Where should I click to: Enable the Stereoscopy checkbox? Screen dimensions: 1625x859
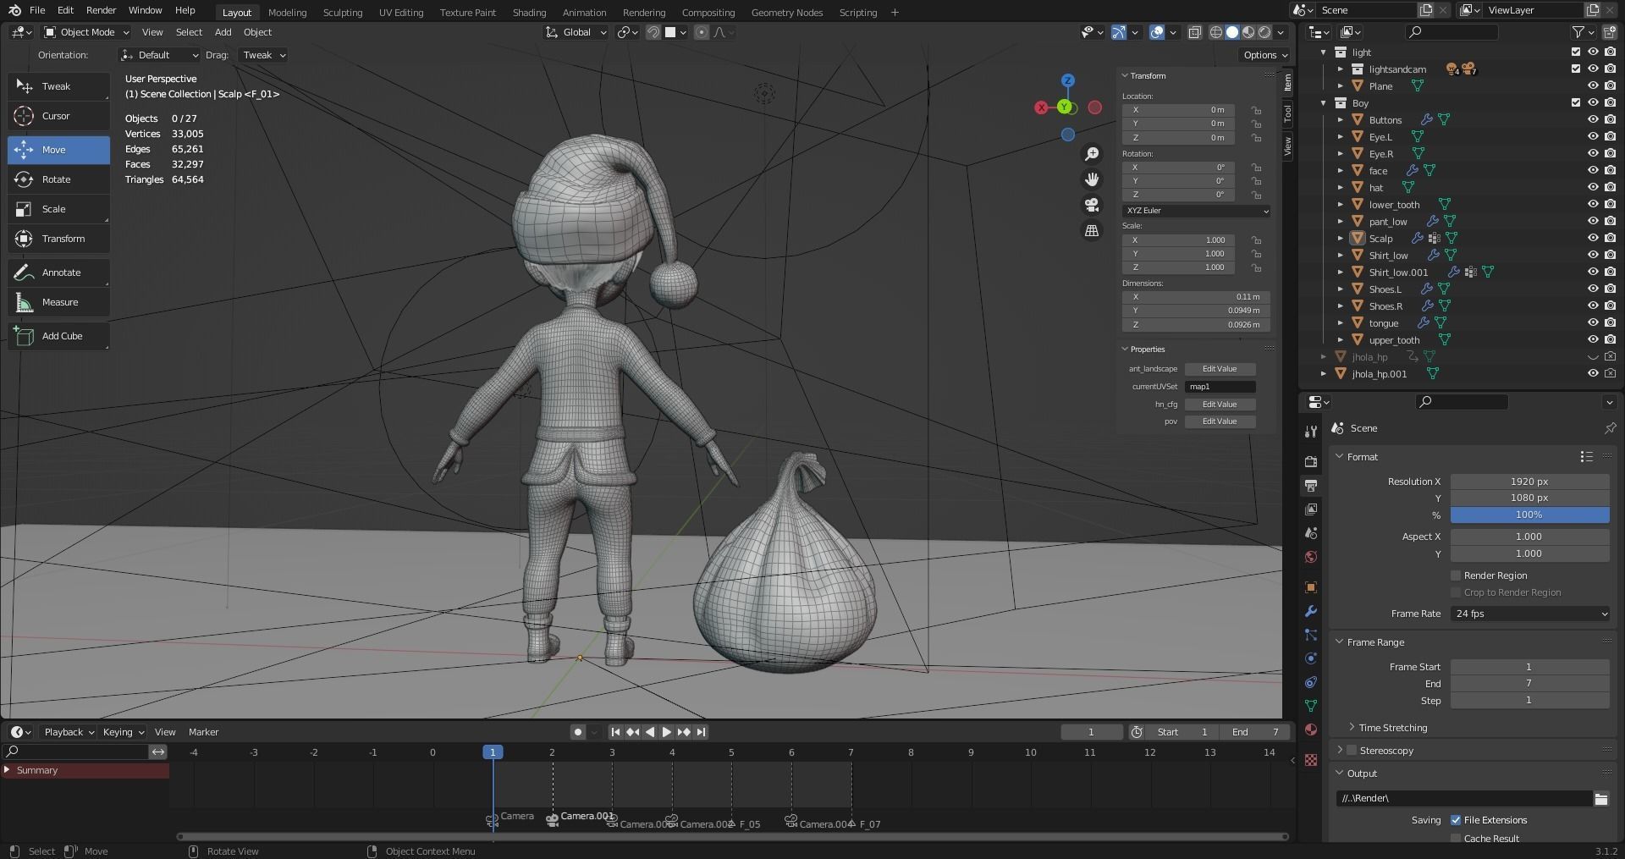point(1352,751)
